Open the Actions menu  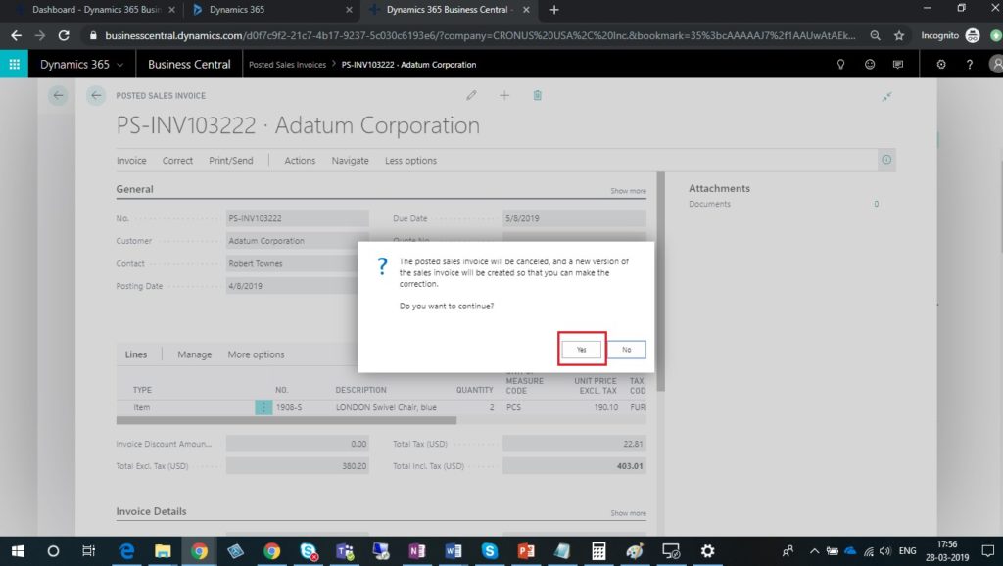coord(300,161)
